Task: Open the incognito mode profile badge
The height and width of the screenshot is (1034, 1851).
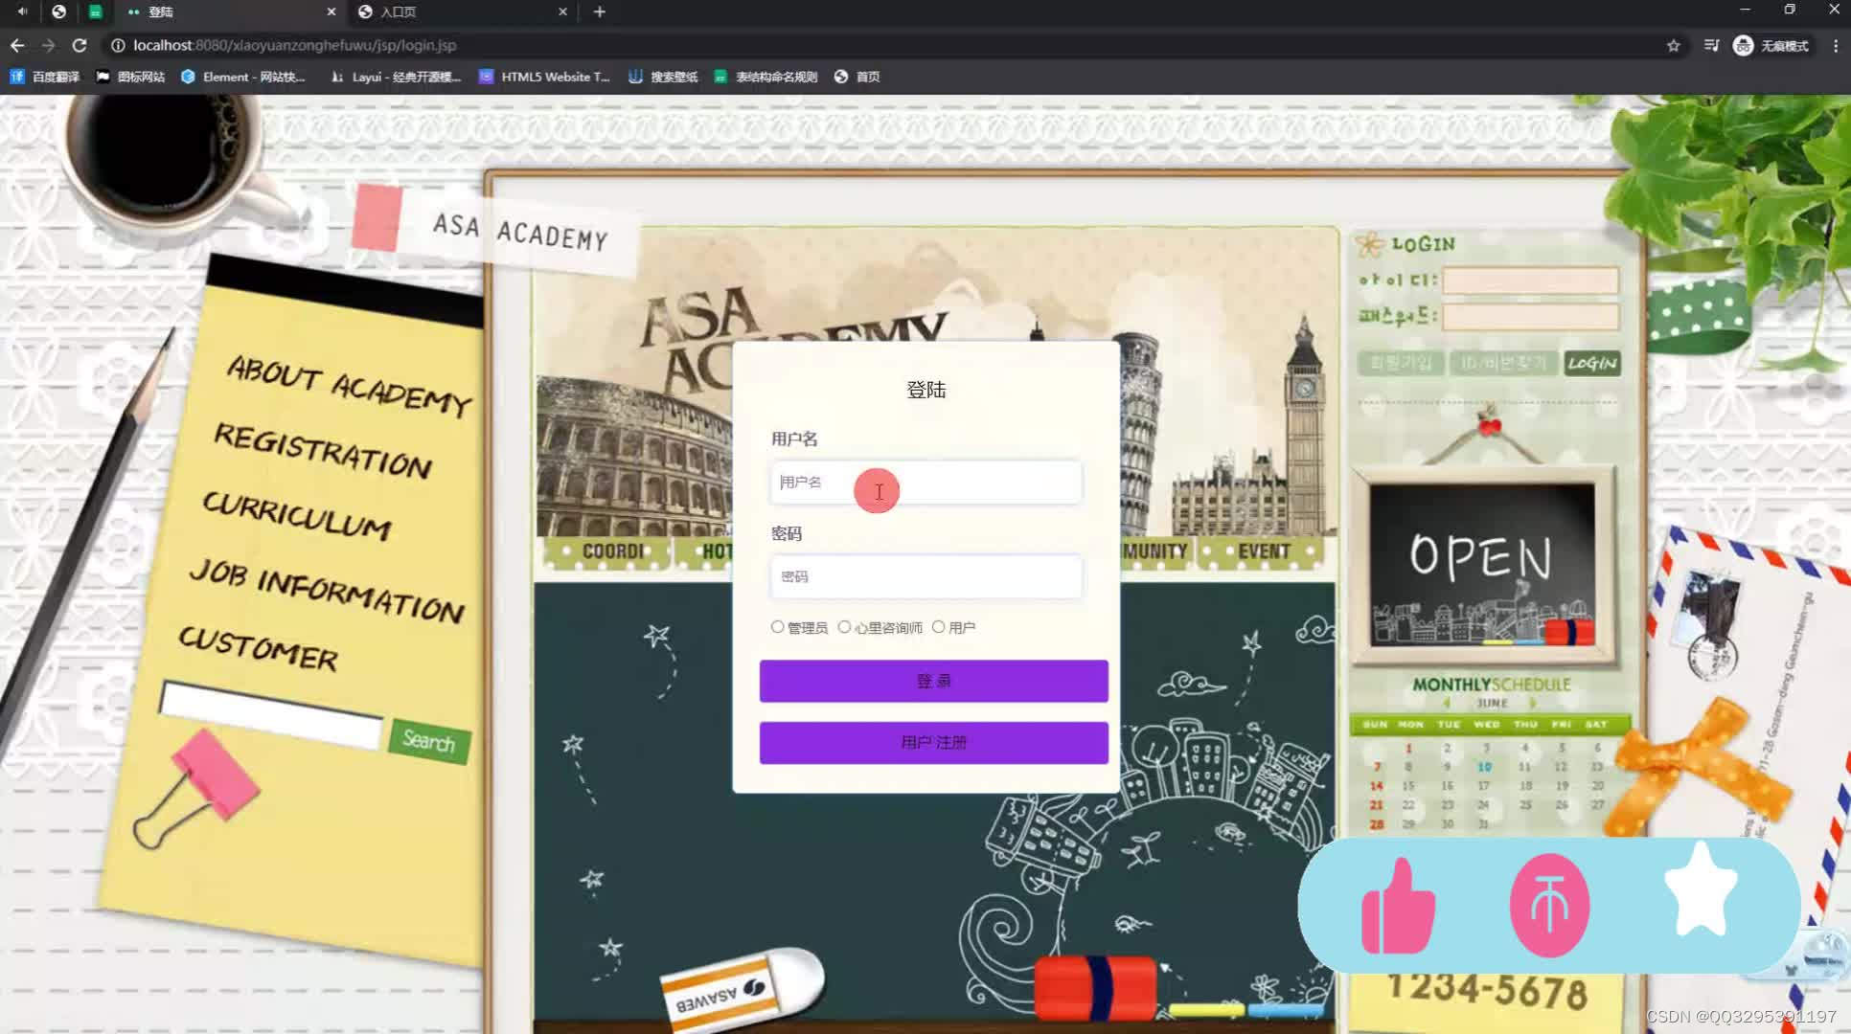Action: [x=1771, y=45]
